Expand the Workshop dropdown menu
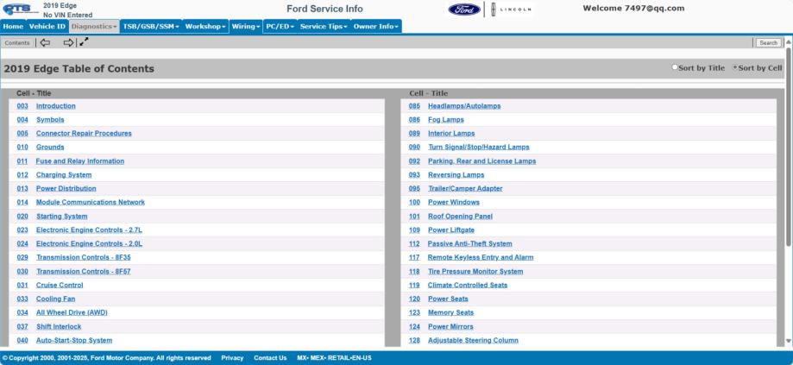This screenshot has height=365, width=793. click(x=205, y=26)
